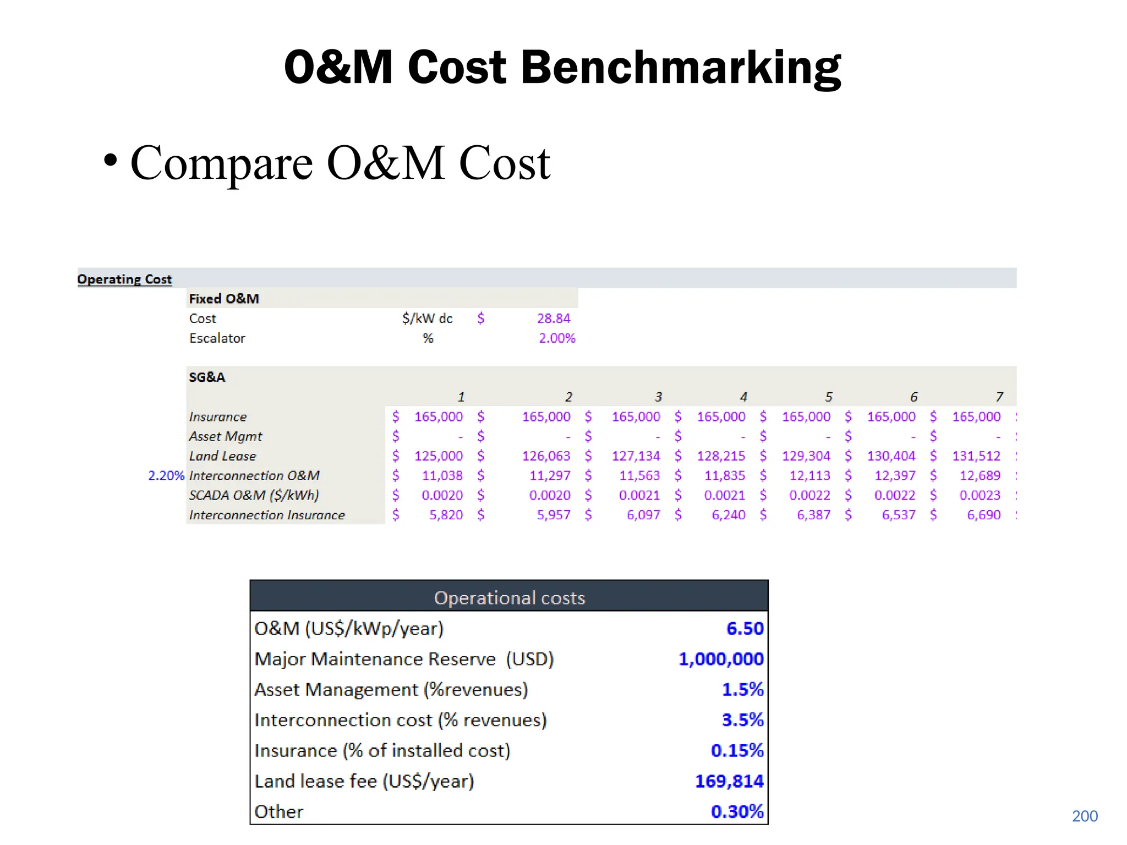Select Interconnection O&M value '11,563'
Viewport: 1127px width, 845px height.
(x=640, y=476)
